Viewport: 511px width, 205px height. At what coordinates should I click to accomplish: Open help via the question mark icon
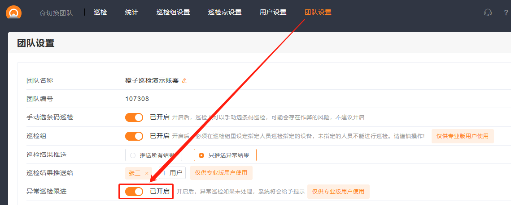point(506,13)
